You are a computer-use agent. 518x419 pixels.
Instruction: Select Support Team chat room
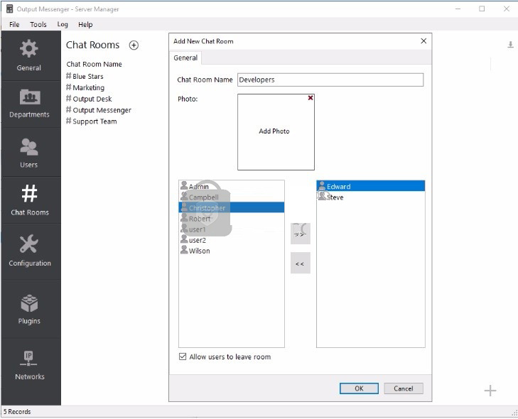pyautogui.click(x=92, y=121)
